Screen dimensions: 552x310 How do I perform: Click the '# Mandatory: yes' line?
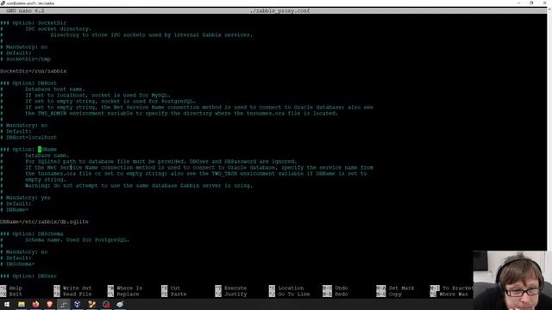pos(25,198)
